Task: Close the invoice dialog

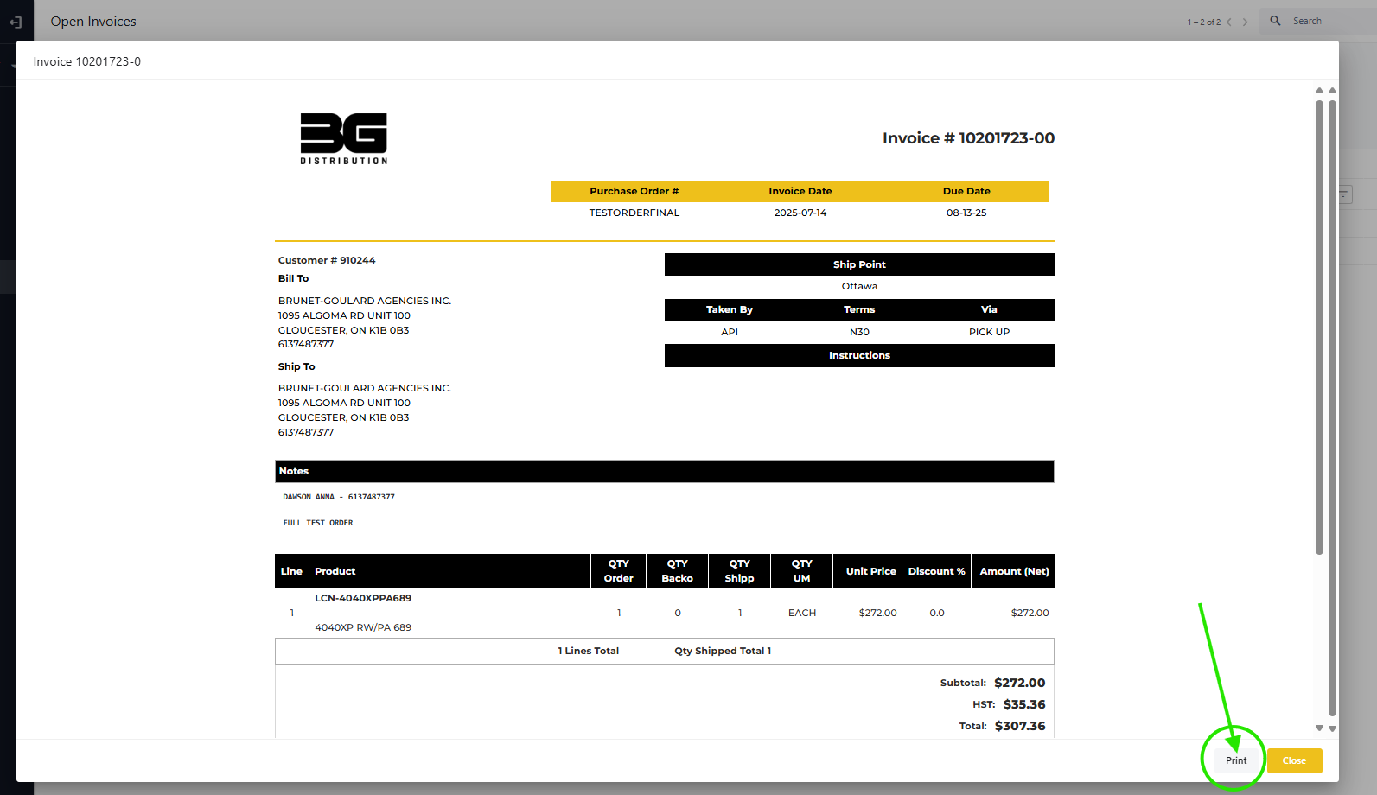Action: click(x=1294, y=760)
